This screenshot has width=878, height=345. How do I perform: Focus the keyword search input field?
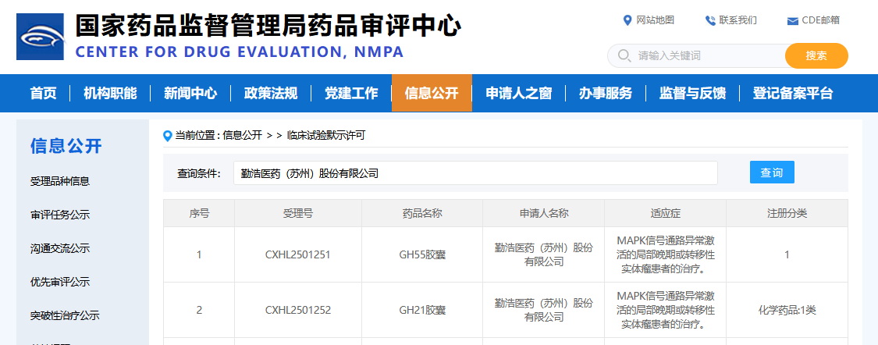706,56
